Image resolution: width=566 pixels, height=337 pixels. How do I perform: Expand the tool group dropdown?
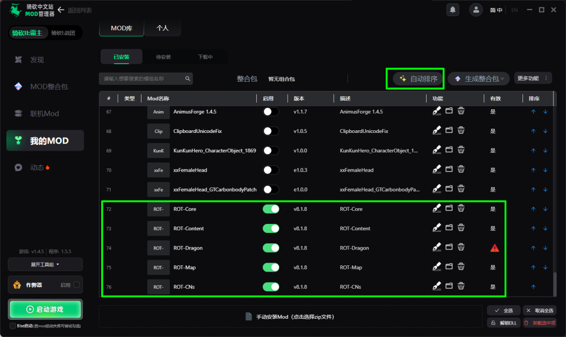coord(45,265)
